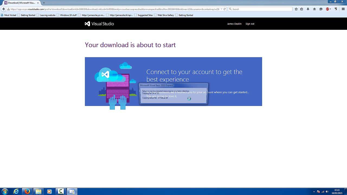Open the jamessite.yzi.m... bookmark
The width and height of the screenshot is (347, 195).
click(x=91, y=15)
